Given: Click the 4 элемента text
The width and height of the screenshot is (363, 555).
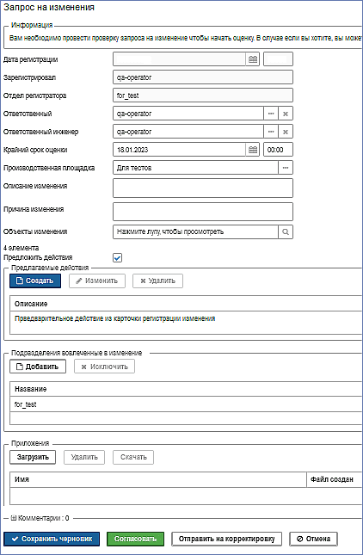Looking at the screenshot, I should [21, 248].
